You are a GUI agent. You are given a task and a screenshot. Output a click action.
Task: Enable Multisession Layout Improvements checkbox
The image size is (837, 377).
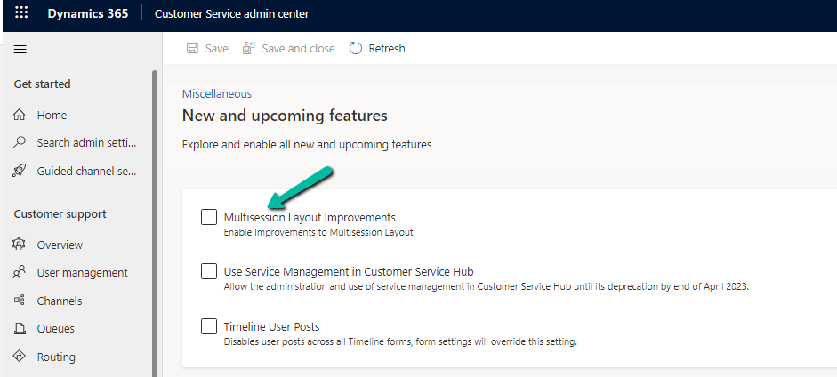(x=209, y=217)
